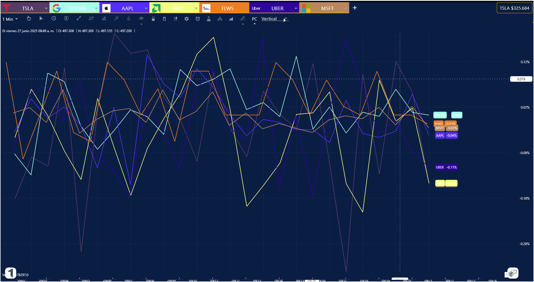Open the clock time tool

point(54,19)
